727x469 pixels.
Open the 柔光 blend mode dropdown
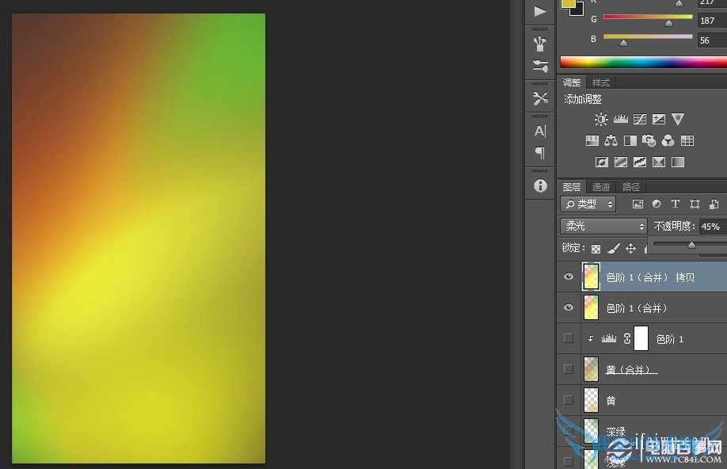click(604, 227)
